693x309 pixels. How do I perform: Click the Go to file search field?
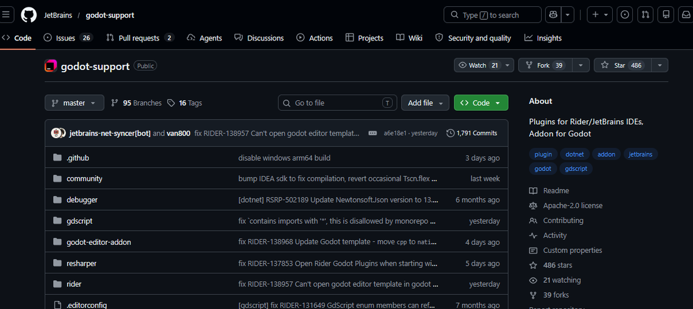tap(337, 103)
